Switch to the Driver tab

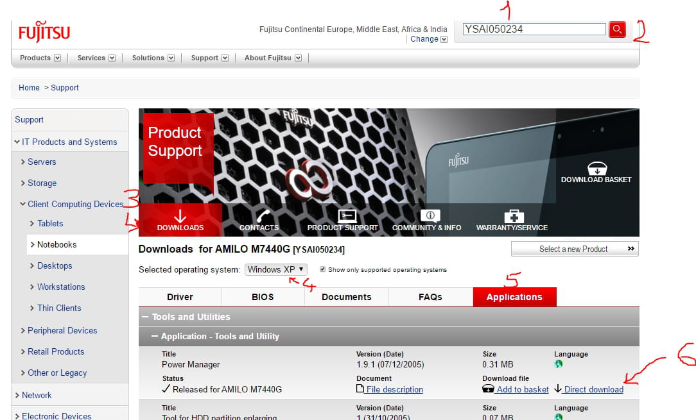point(180,297)
